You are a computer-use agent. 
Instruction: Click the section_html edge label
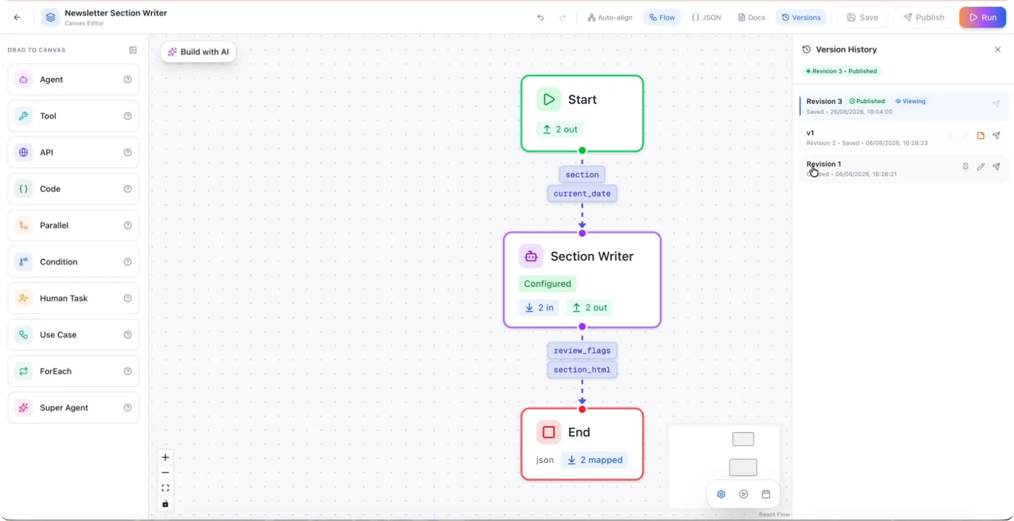tap(582, 370)
